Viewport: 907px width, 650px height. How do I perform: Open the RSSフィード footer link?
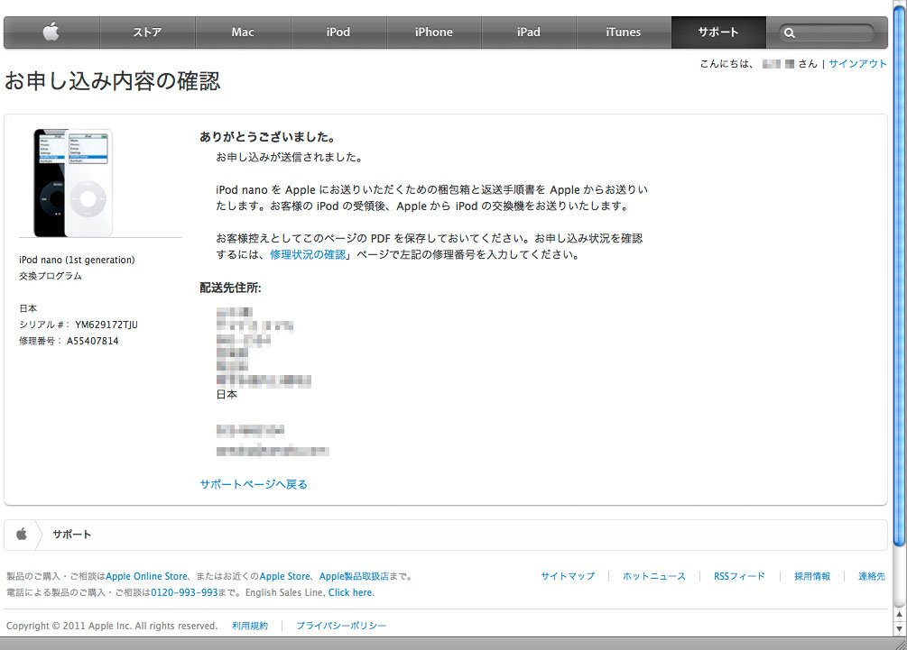(x=739, y=576)
